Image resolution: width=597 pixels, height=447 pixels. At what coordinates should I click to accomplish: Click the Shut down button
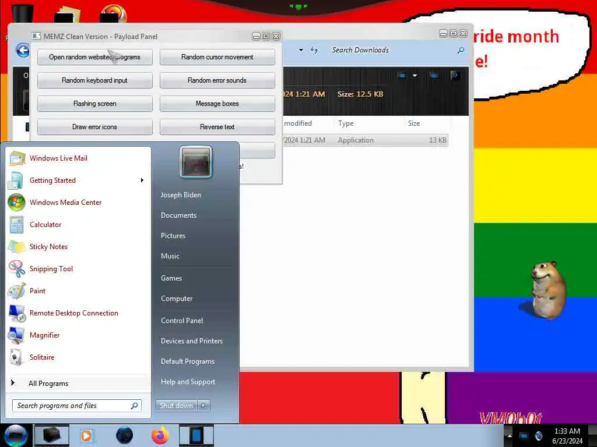click(x=176, y=406)
